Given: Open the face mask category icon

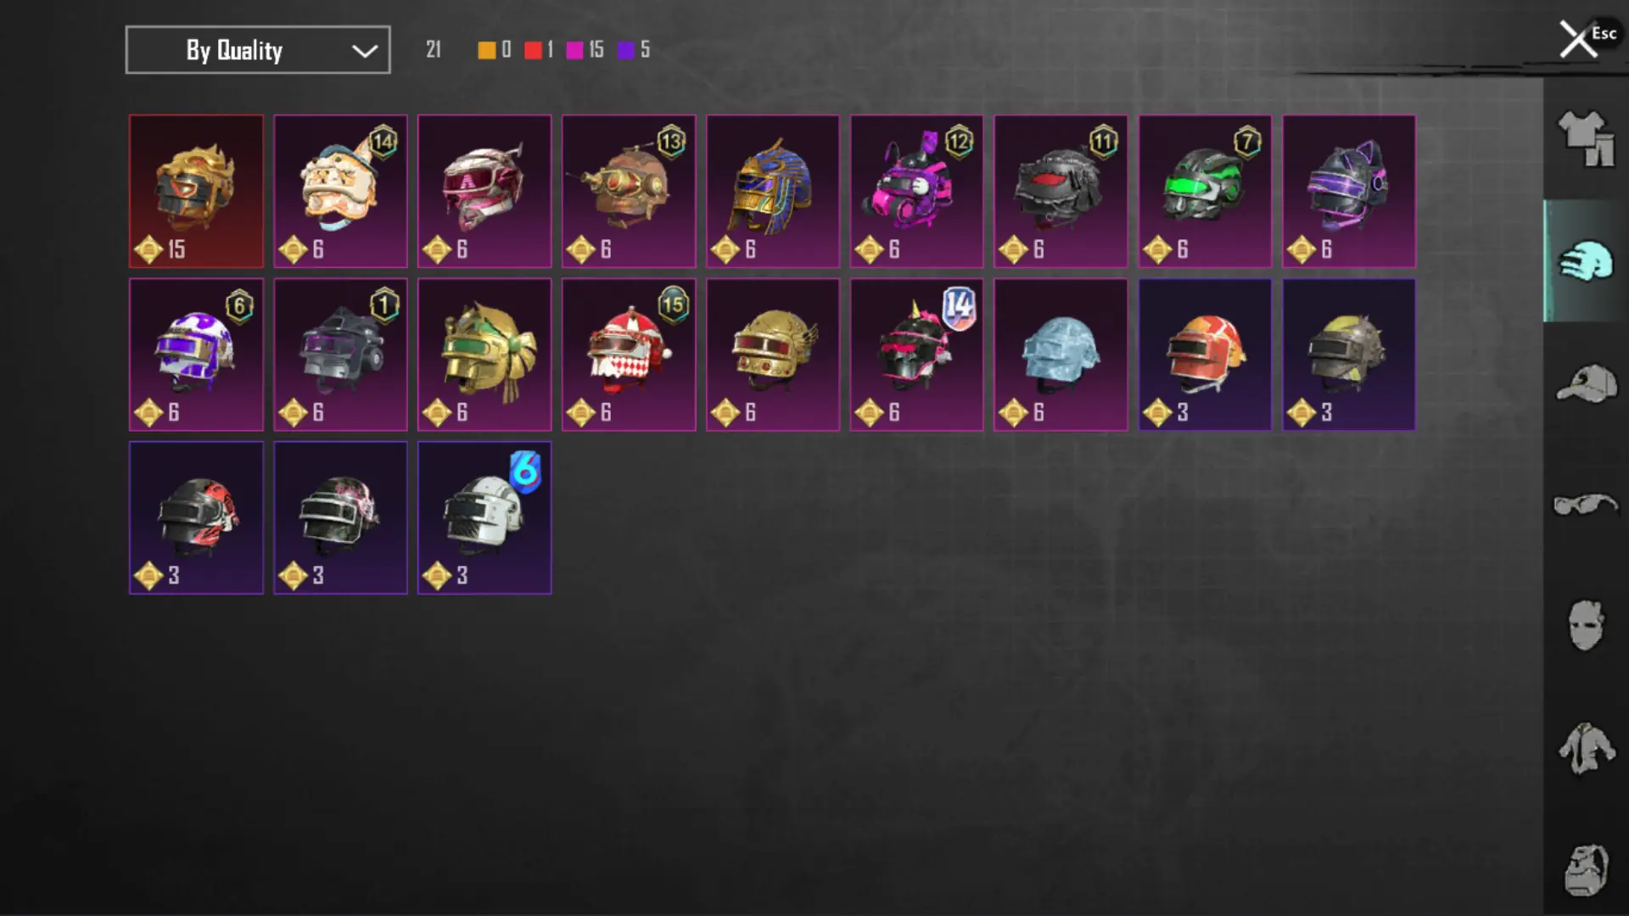Looking at the screenshot, I should (1585, 625).
